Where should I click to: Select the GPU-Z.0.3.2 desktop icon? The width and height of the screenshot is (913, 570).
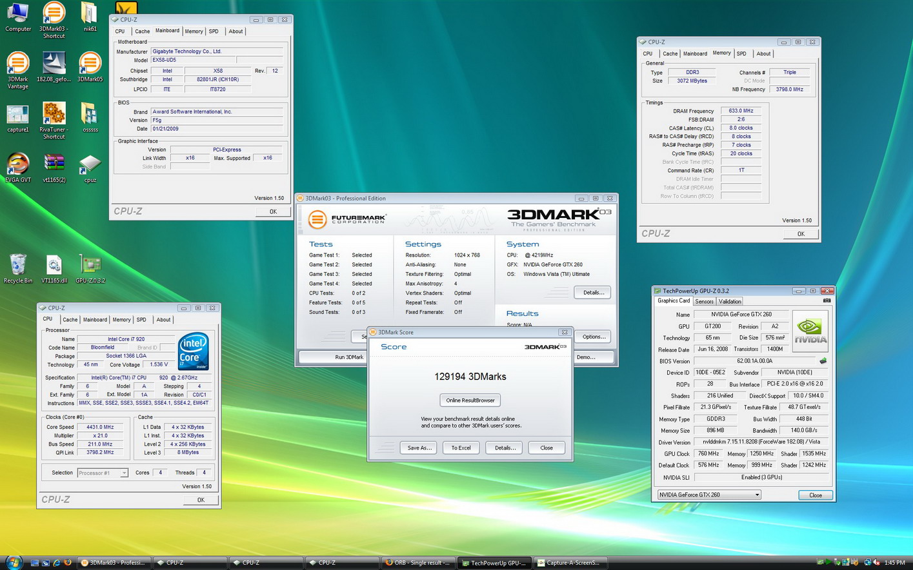point(90,269)
